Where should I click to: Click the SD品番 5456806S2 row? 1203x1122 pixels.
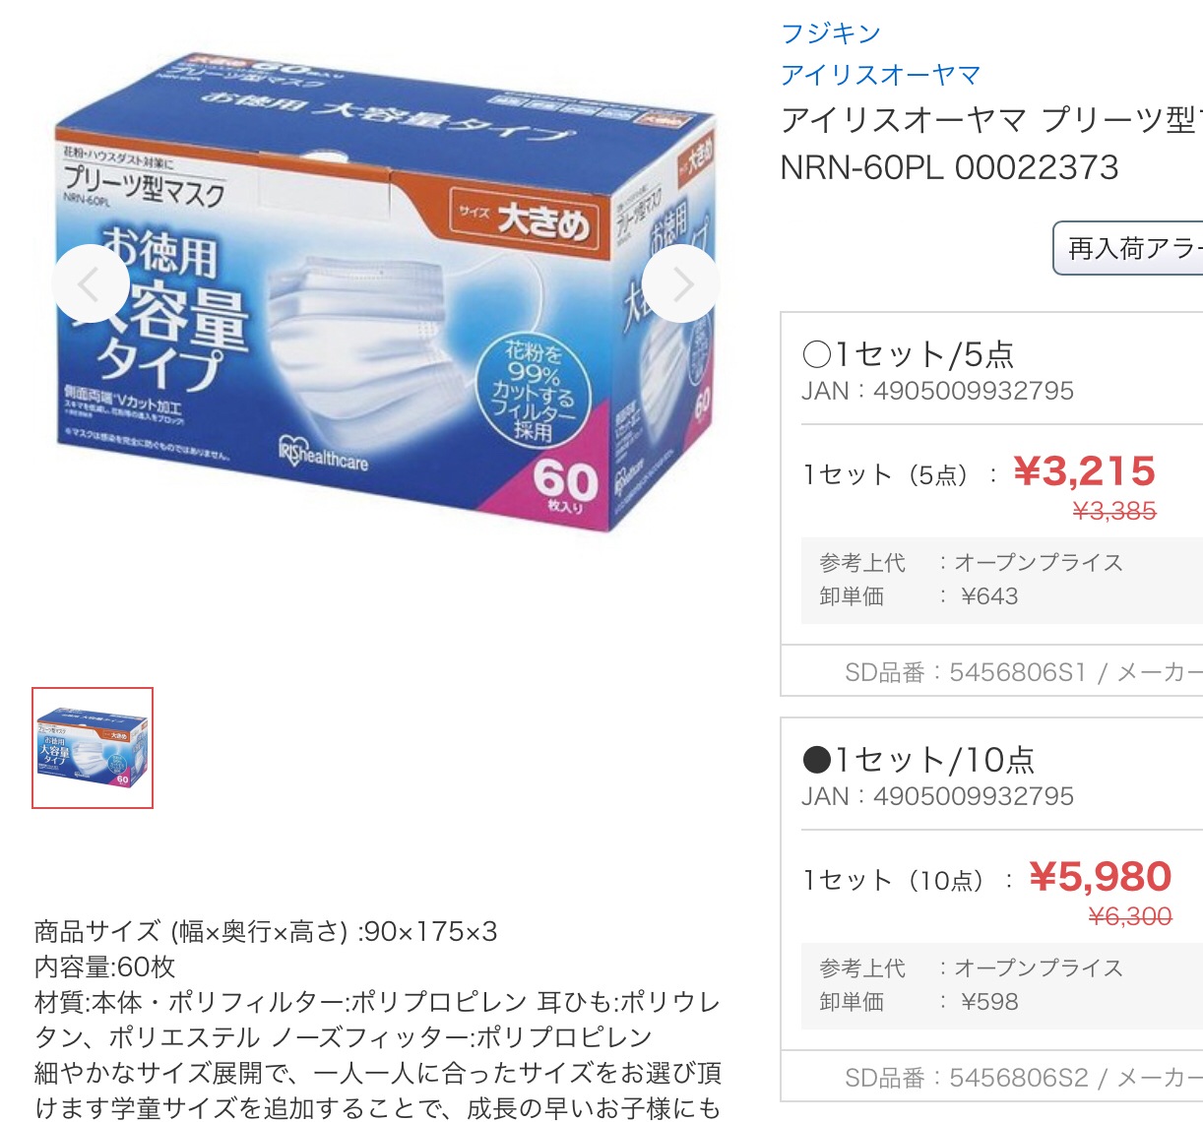[992, 1077]
